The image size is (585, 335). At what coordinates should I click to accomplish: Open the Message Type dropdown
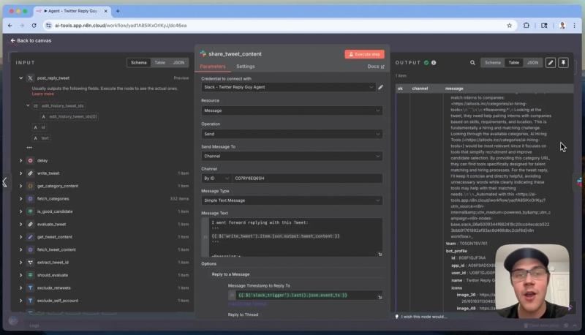[292, 200]
